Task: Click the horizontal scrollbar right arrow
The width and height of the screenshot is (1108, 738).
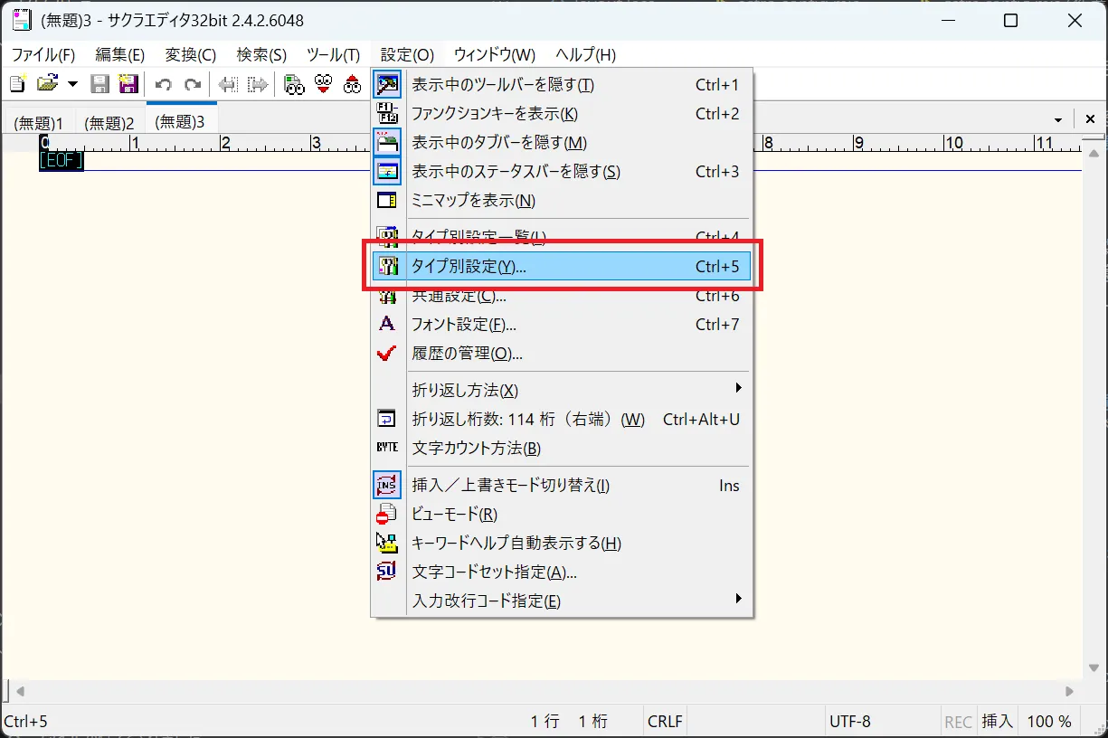Action: (x=1070, y=691)
